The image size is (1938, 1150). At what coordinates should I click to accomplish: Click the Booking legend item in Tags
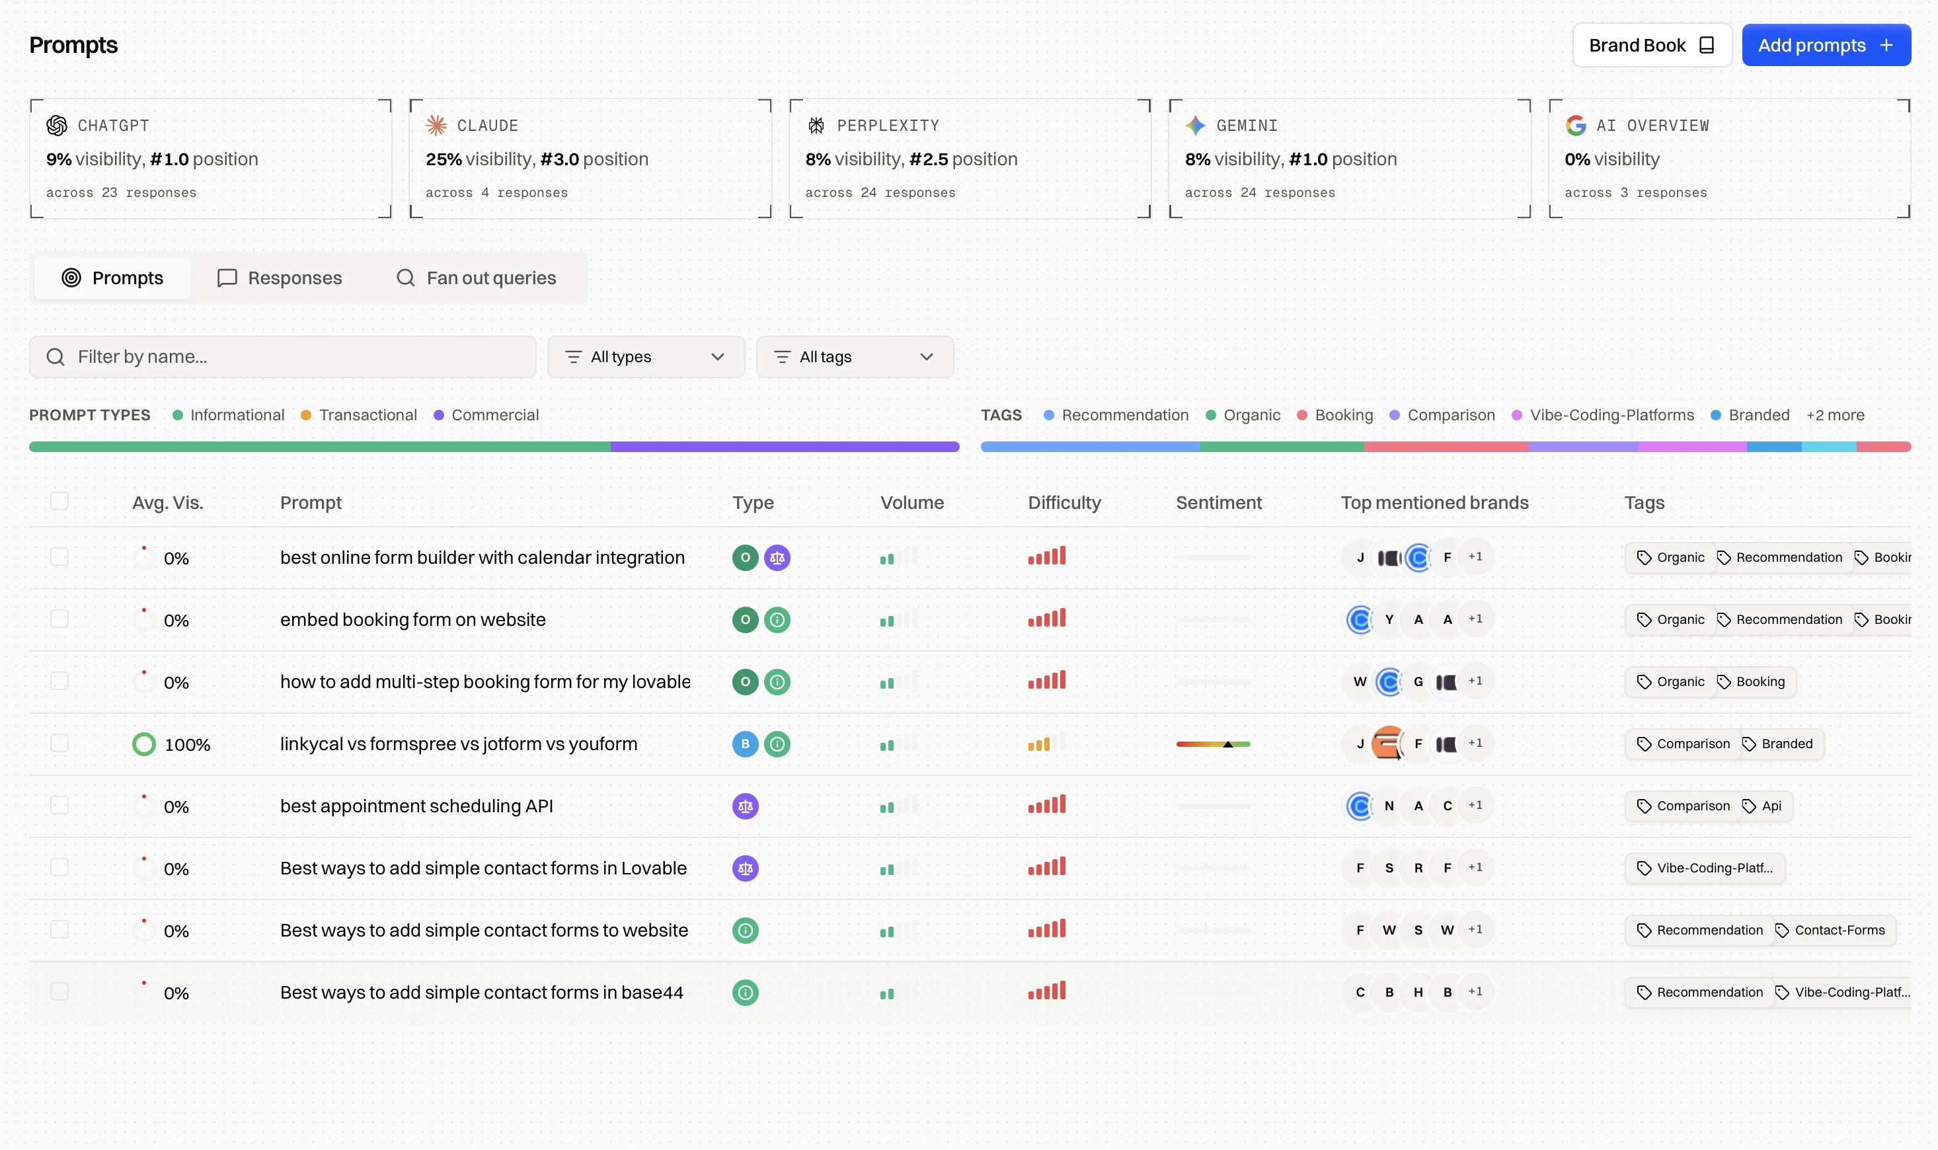tap(1335, 414)
